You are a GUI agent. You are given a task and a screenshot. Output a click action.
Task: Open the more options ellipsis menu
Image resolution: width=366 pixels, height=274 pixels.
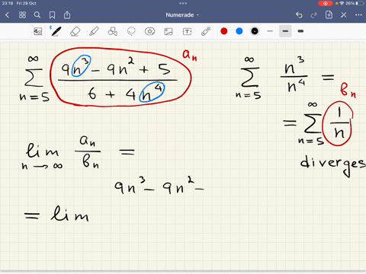[x=358, y=15]
